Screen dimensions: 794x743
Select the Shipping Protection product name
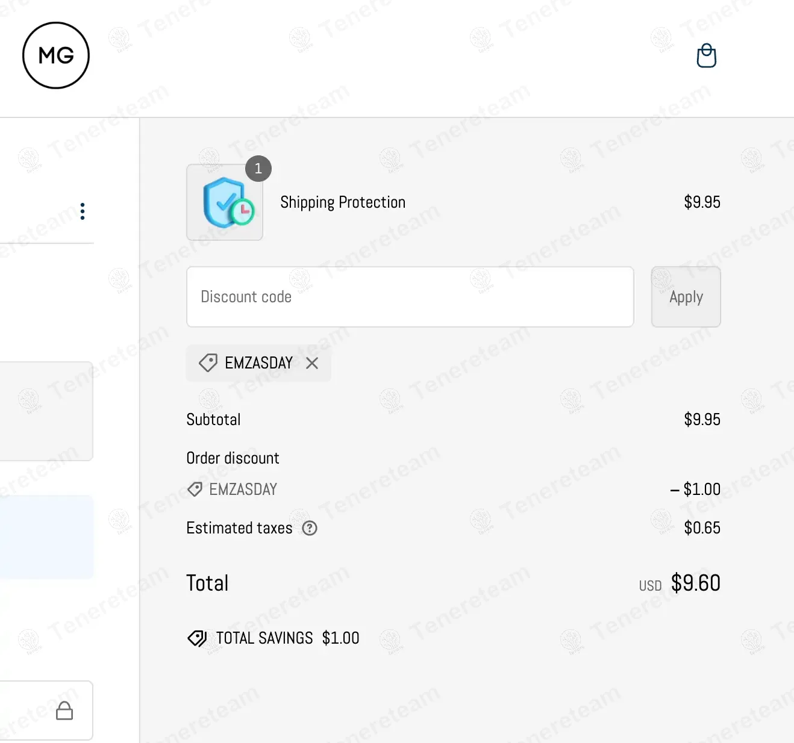click(x=343, y=202)
